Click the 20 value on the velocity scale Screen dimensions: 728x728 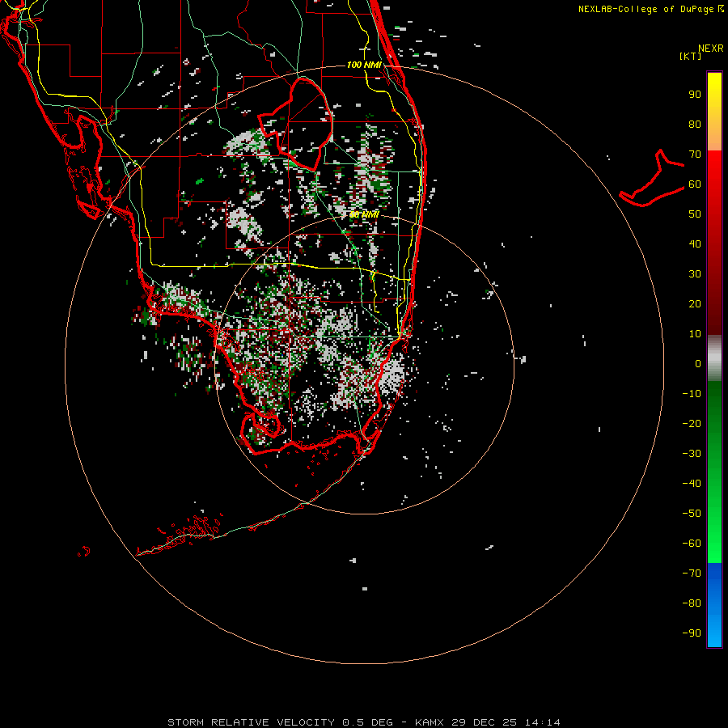tap(695, 303)
